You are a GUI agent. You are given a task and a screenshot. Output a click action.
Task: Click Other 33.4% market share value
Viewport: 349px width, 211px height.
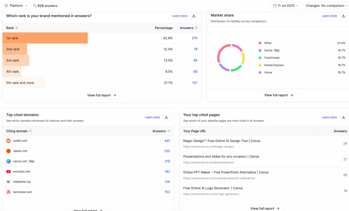341,43
